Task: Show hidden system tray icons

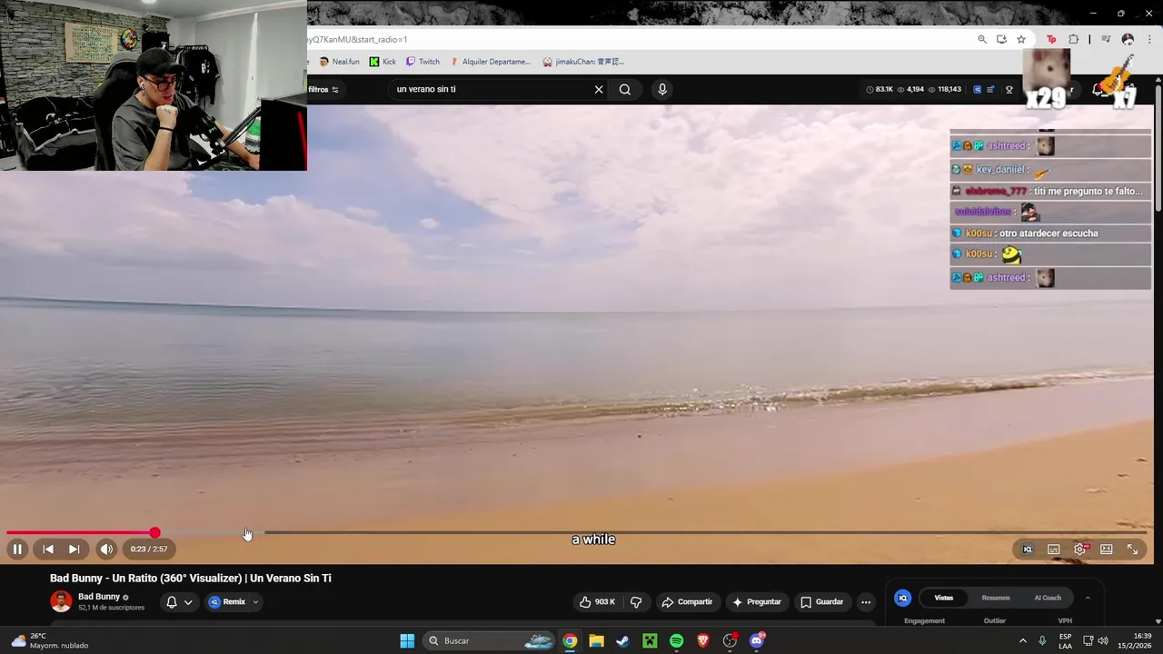Action: pyautogui.click(x=1022, y=640)
